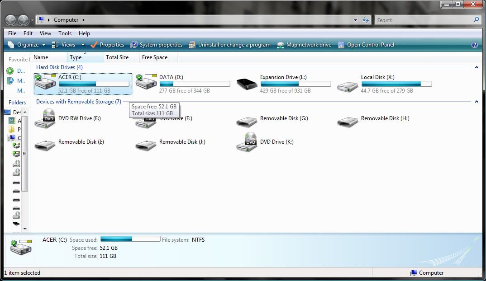Click the System properties icon

click(x=134, y=45)
